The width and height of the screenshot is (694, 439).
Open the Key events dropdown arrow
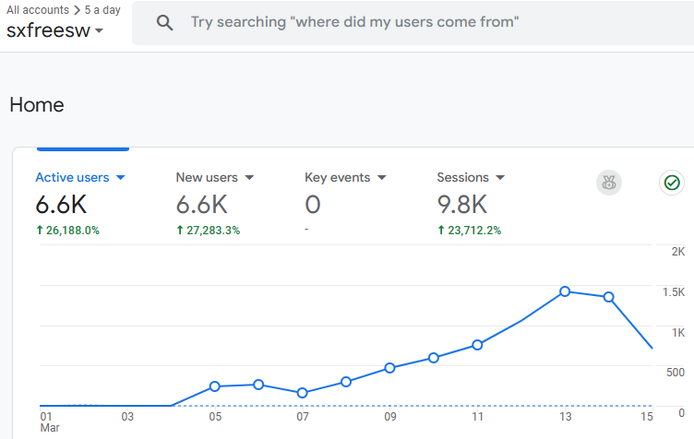382,178
